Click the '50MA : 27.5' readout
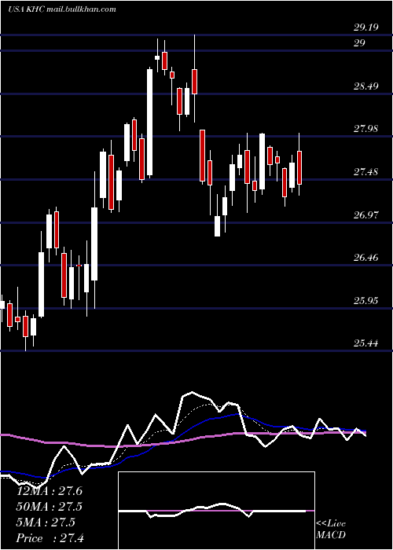393x550 pixels. coord(50,507)
